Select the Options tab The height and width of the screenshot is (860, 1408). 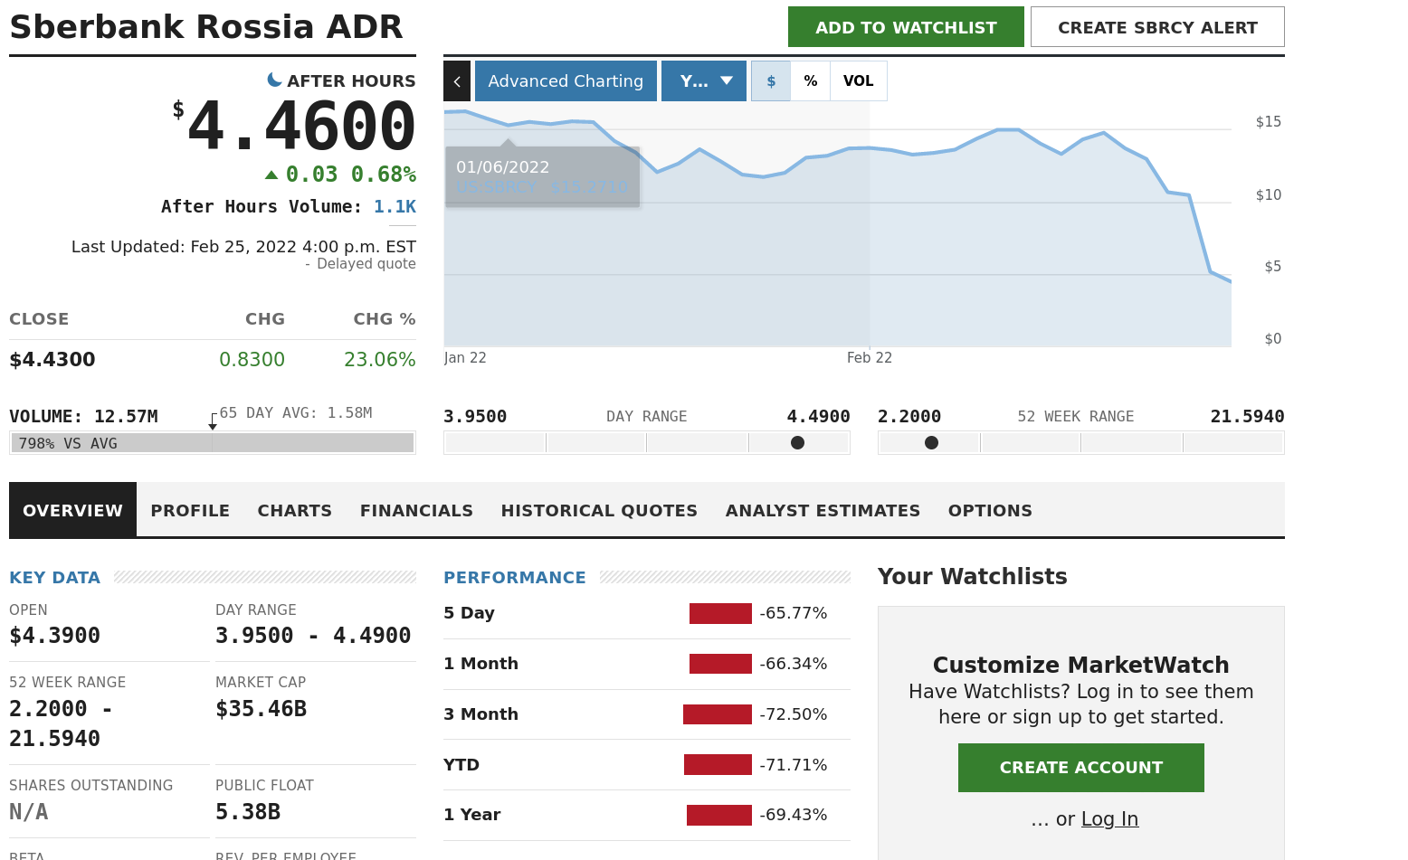(x=990, y=511)
